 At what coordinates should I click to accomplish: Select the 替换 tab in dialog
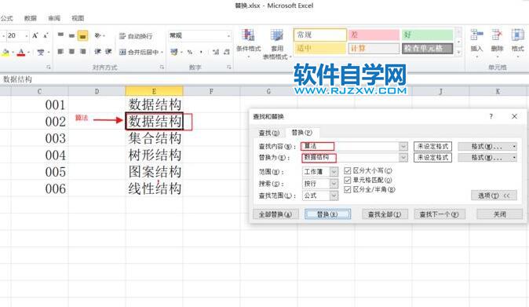click(x=301, y=133)
